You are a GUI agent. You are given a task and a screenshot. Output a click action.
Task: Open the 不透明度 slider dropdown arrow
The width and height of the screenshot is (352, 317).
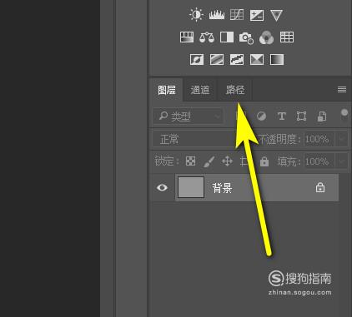pos(342,139)
